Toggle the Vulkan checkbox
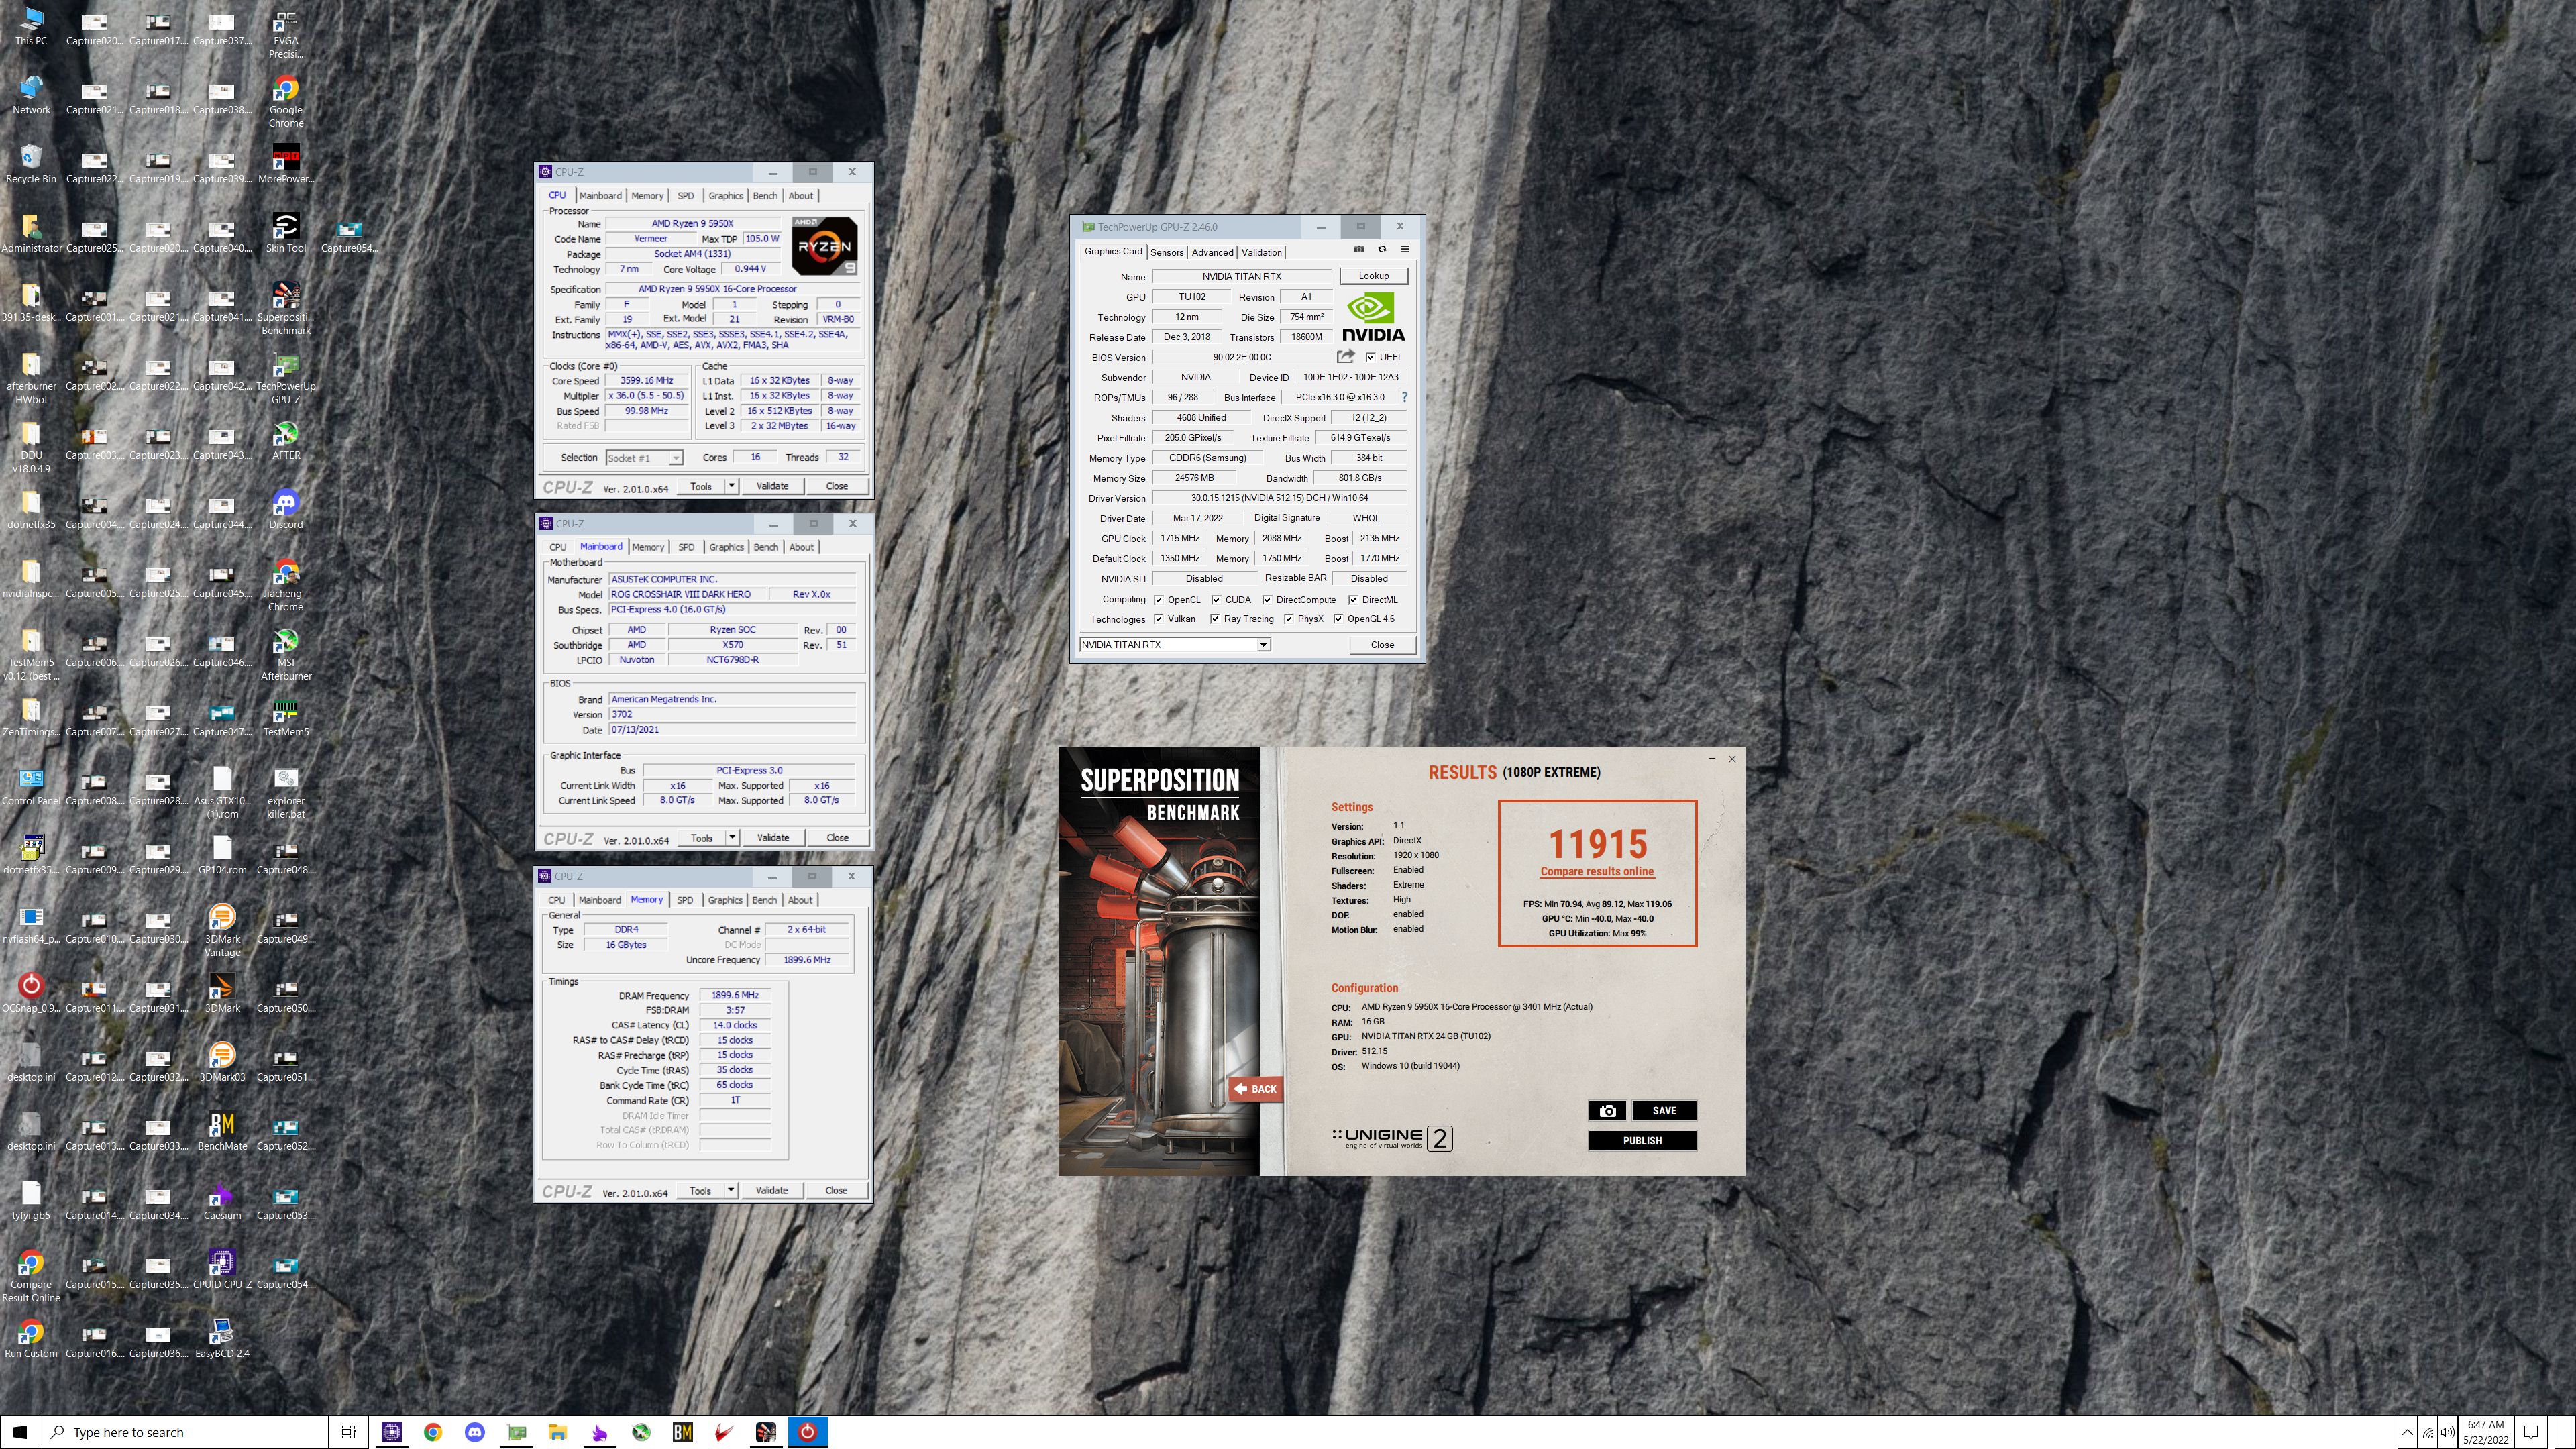Image resolution: width=2576 pixels, height=1449 pixels. tap(1158, 619)
